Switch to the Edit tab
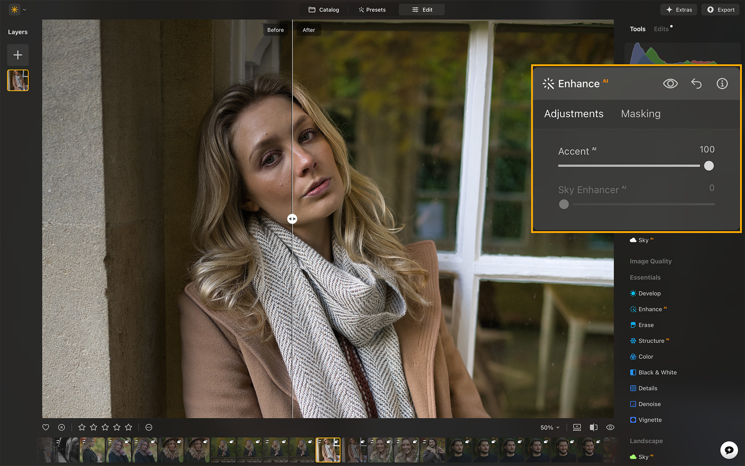This screenshot has height=466, width=745. point(422,10)
